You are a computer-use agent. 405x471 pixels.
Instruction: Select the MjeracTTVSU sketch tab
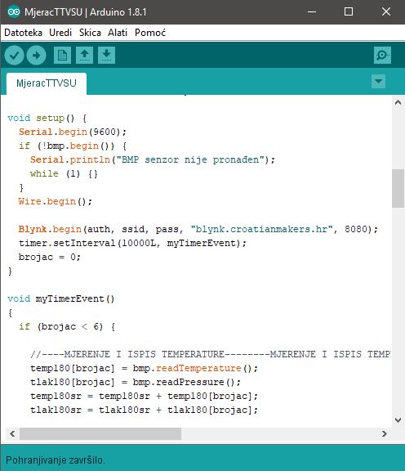[x=47, y=83]
